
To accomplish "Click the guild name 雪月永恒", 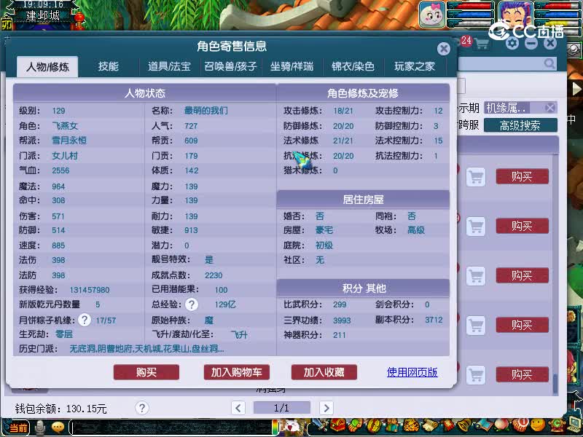I will pyautogui.click(x=69, y=141).
